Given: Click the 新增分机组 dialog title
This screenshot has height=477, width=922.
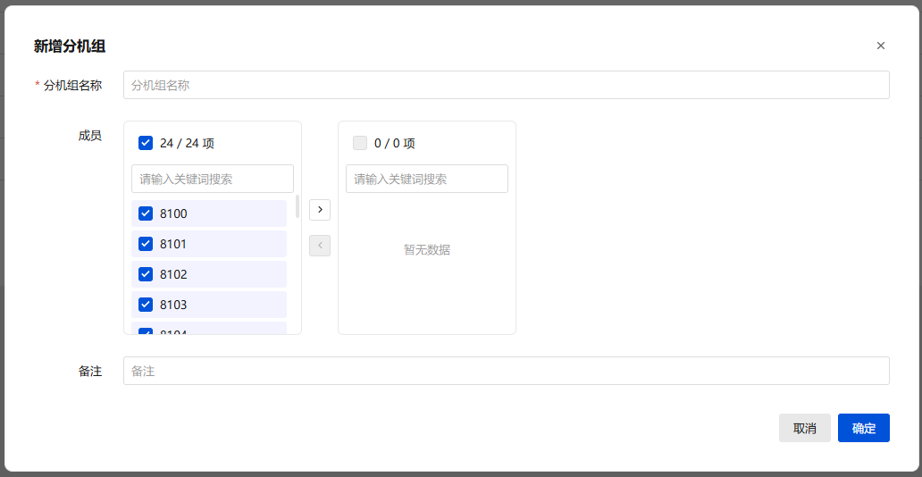Looking at the screenshot, I should coord(70,46).
